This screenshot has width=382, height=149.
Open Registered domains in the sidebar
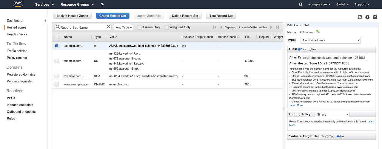pos(21,75)
